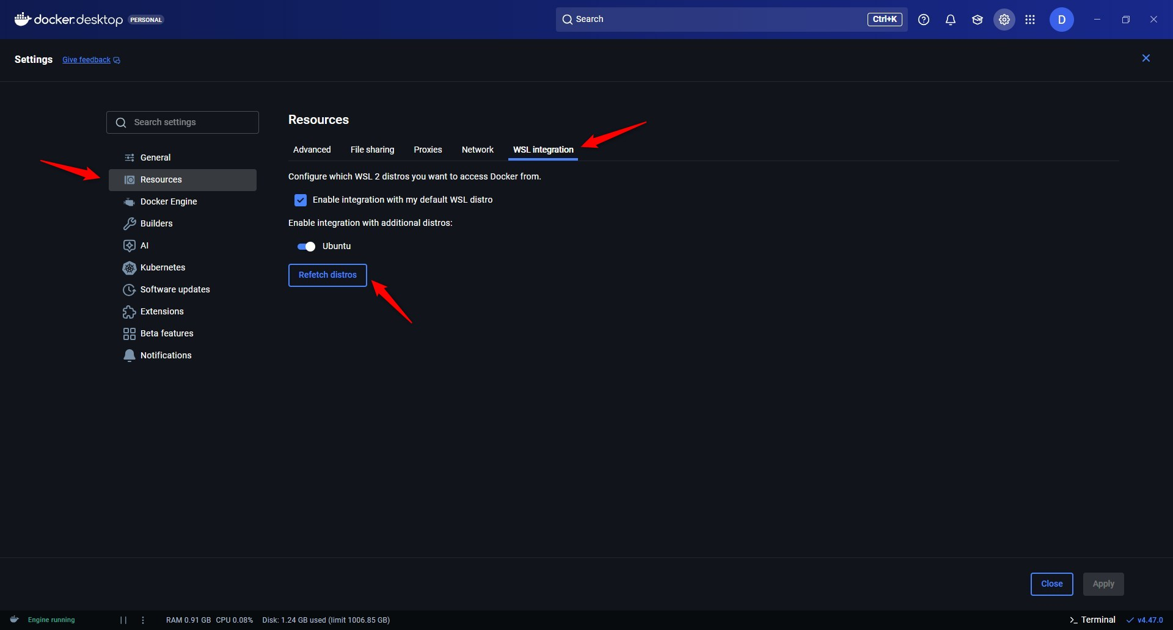Click the RAM 0.91 GB usage readout

point(188,620)
